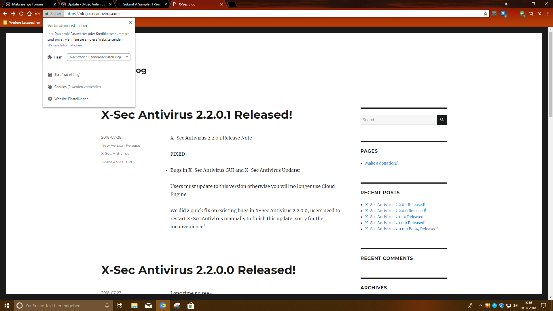Click the undo closed tab arrow icon

click(x=37, y=14)
